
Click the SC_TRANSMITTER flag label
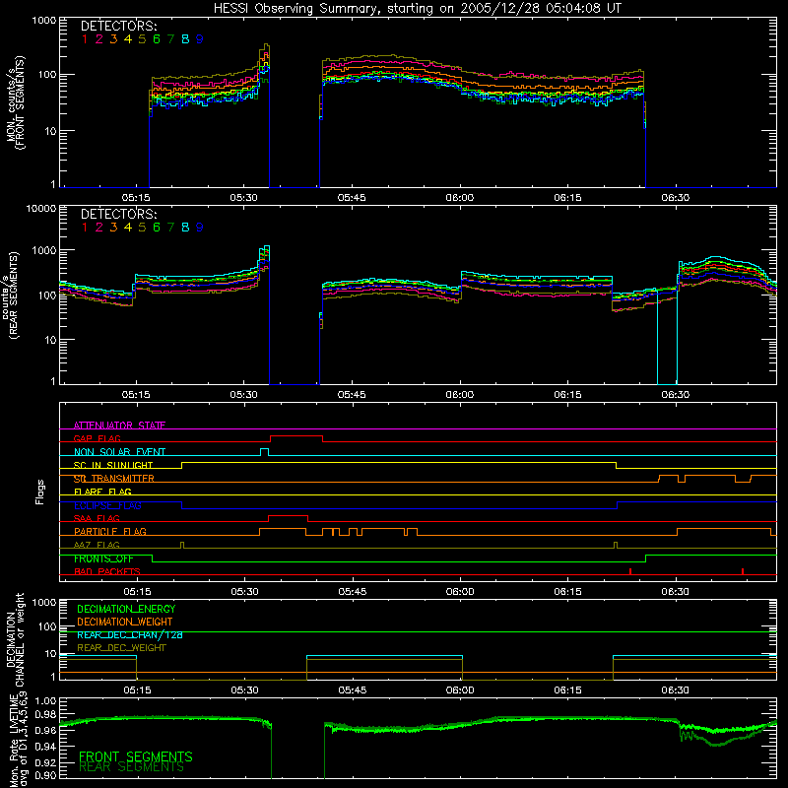click(x=113, y=479)
